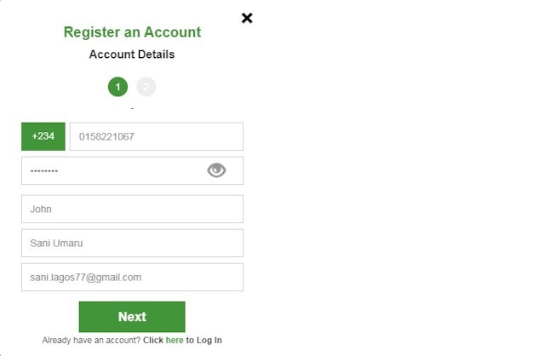
Task: Click the phone number field 0158221067
Action: click(x=156, y=136)
